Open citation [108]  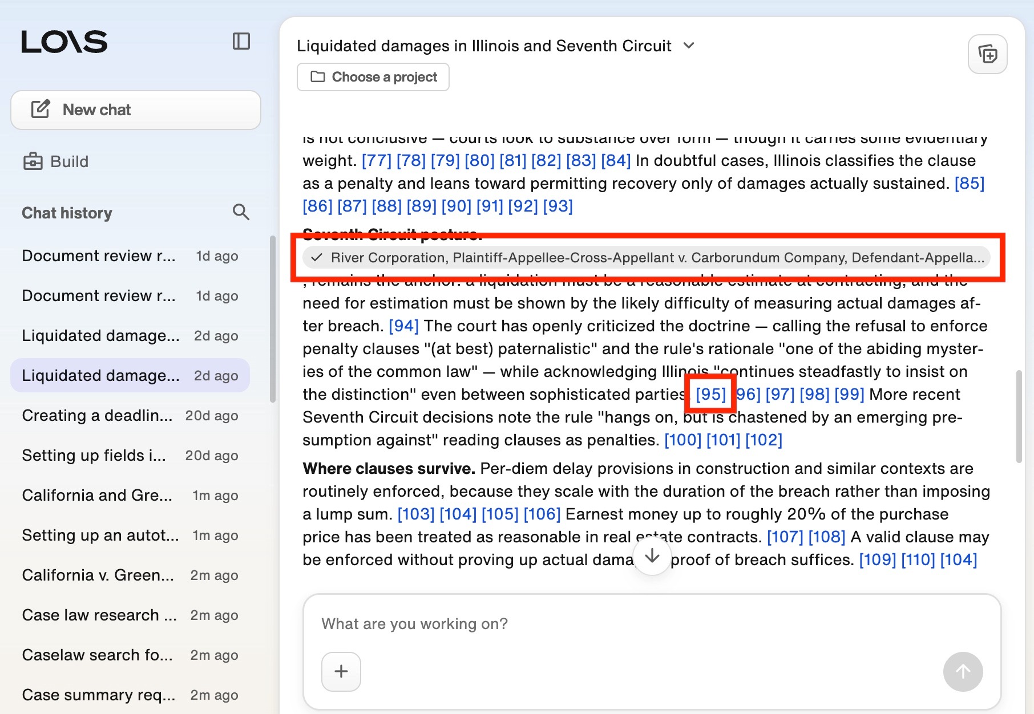click(x=827, y=537)
